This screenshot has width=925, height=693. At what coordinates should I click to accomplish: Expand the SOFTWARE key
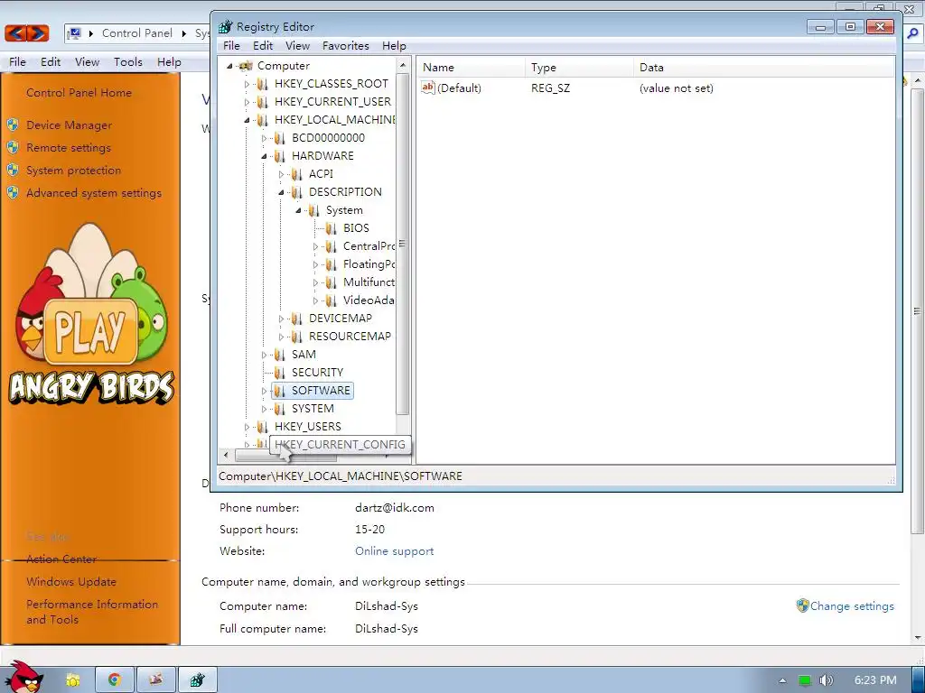click(x=265, y=391)
